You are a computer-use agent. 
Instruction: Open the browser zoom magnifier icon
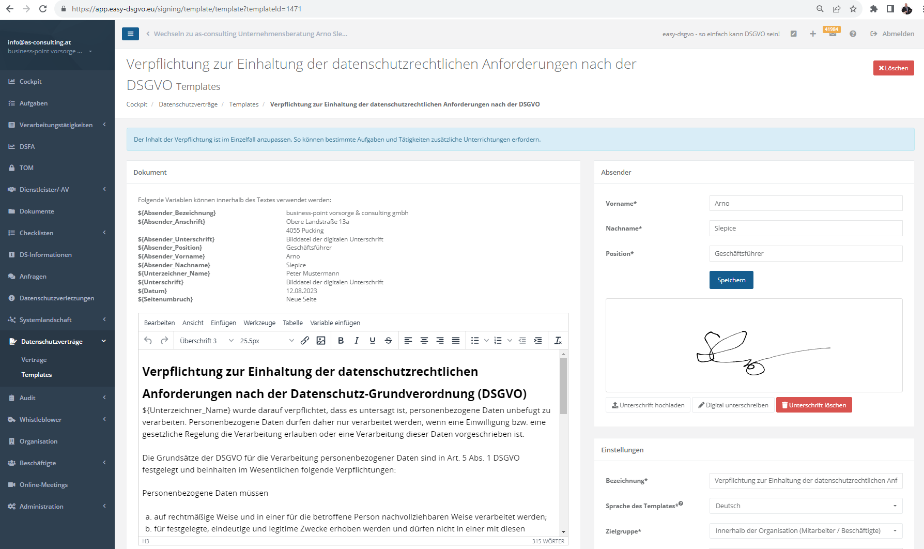tap(820, 9)
